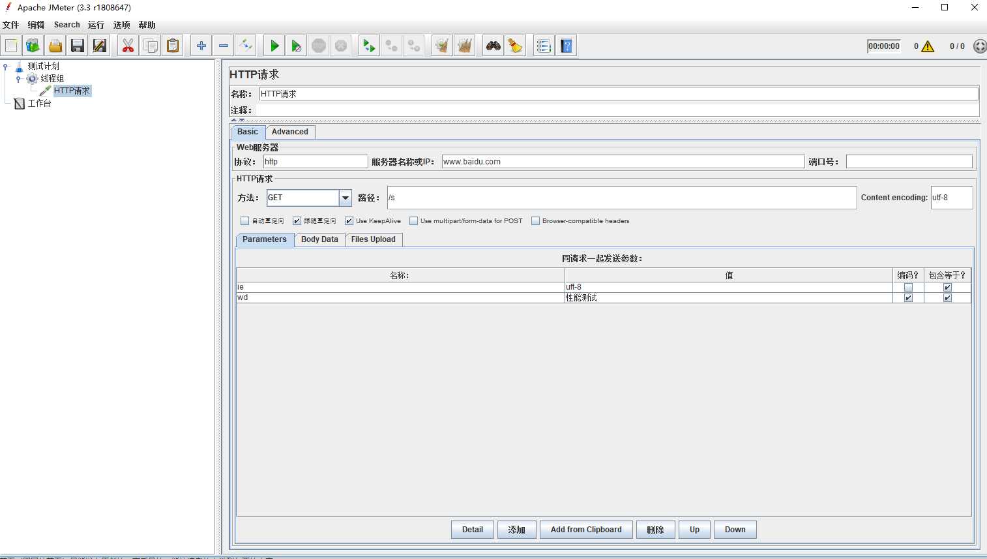Save the test plan with floppy icon
The height and width of the screenshot is (559, 987).
[78, 46]
